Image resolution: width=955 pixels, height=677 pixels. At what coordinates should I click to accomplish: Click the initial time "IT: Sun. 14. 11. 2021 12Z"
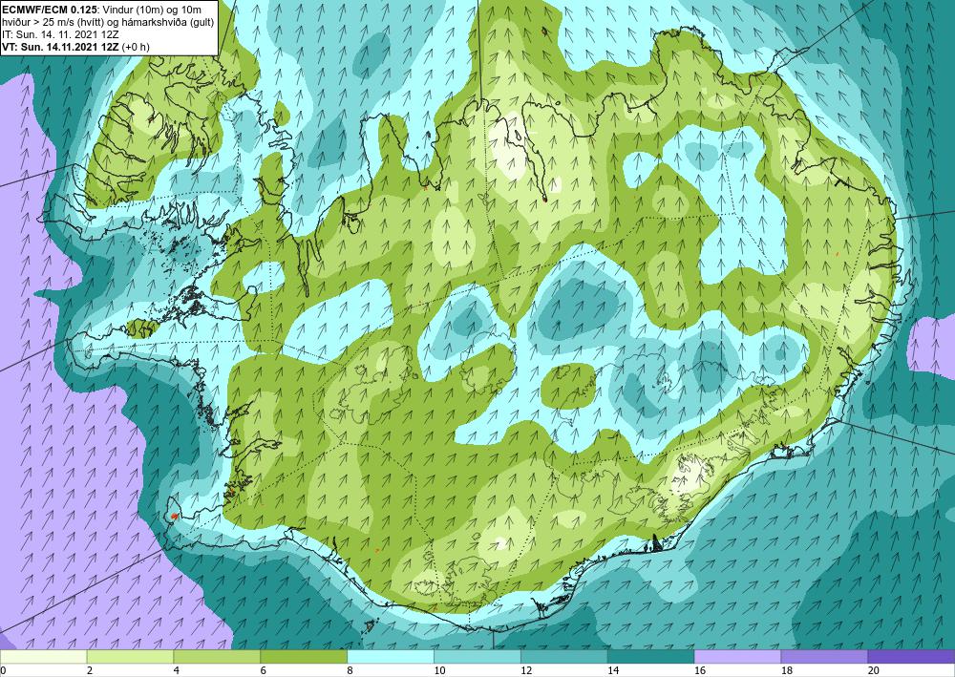pyautogui.click(x=59, y=34)
